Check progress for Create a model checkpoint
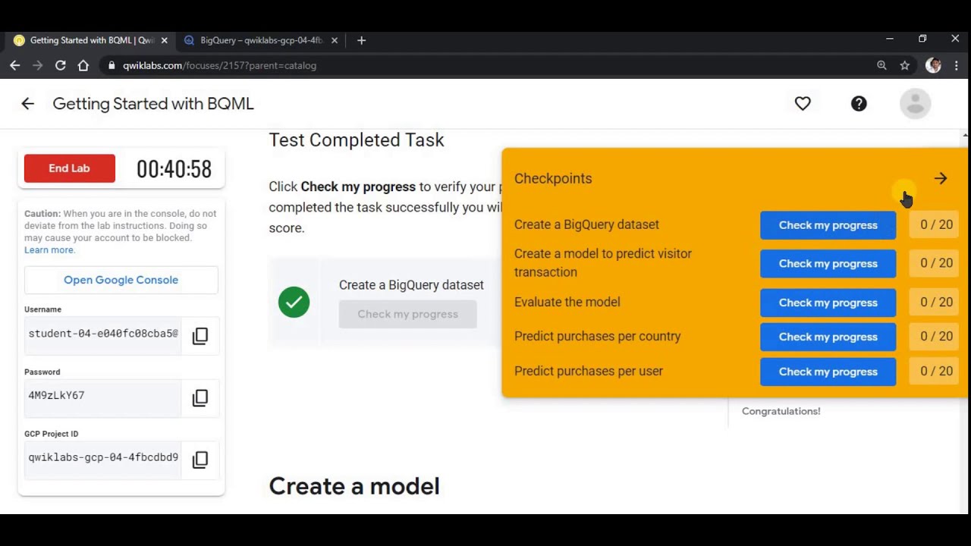This screenshot has height=546, width=971. click(828, 264)
